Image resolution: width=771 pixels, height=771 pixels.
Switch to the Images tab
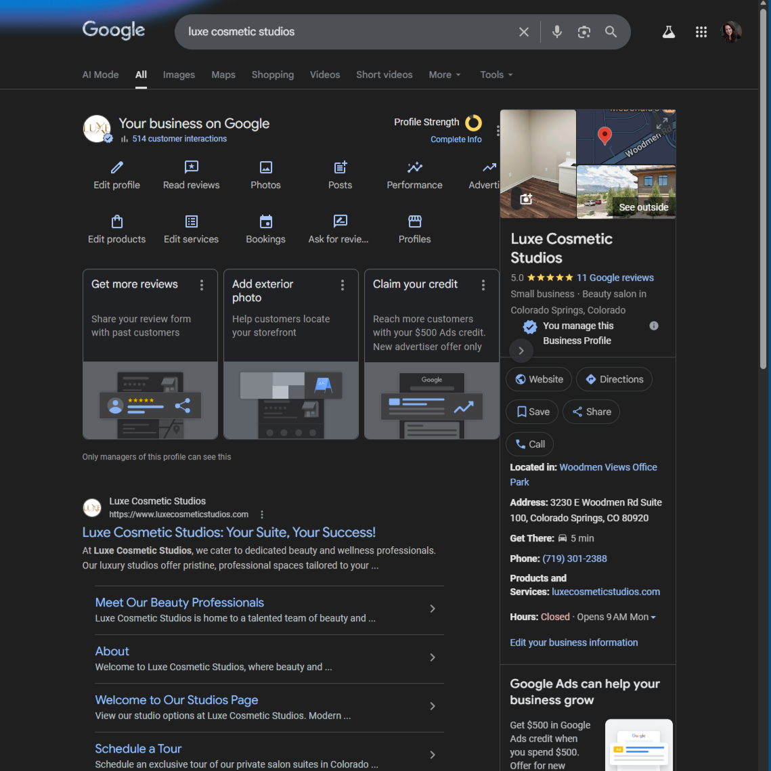(179, 74)
